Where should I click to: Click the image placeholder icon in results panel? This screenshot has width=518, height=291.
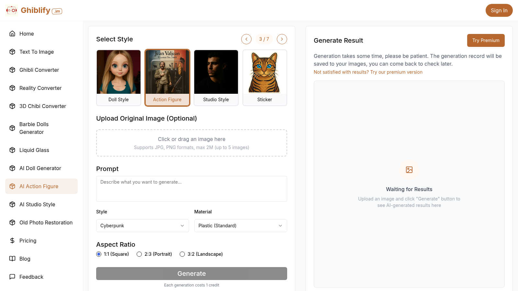pos(409,170)
